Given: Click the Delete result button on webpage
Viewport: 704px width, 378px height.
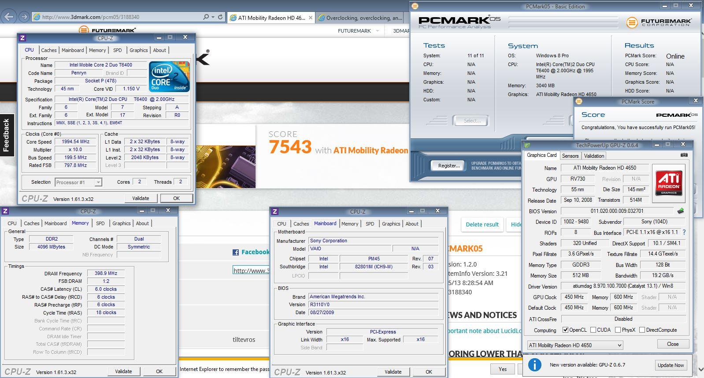Looking at the screenshot, I should click(x=482, y=224).
